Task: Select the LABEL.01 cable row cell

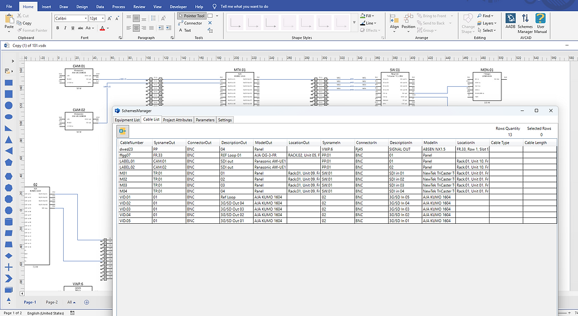Action: tap(135, 161)
